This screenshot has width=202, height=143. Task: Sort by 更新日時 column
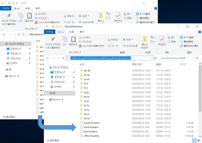tap(137, 64)
